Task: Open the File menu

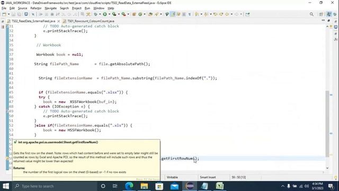Action: (4, 8)
